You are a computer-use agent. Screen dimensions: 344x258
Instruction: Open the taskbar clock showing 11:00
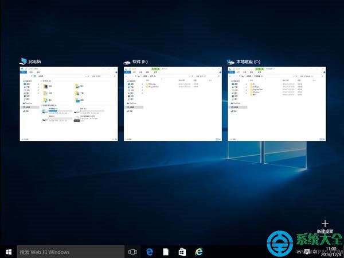point(331,252)
